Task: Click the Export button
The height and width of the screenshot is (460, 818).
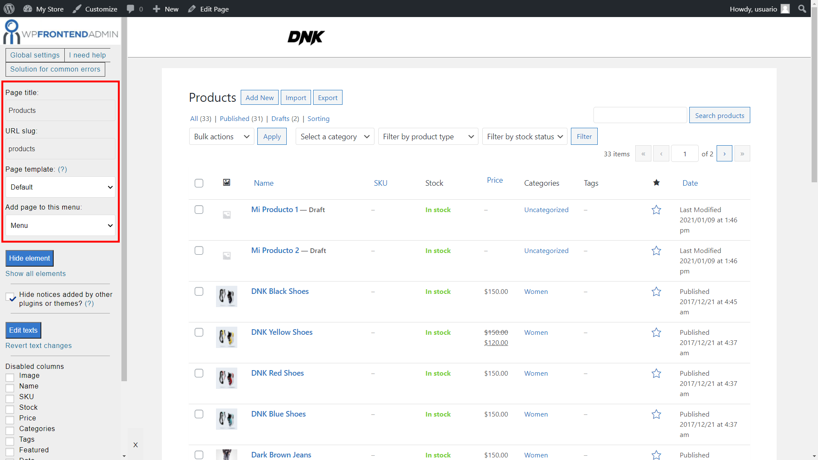Action: (x=328, y=98)
